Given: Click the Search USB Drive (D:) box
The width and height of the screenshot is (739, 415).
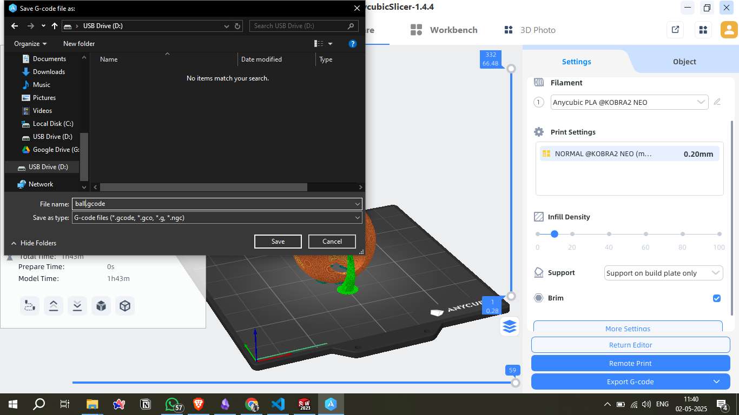Looking at the screenshot, I should point(303,26).
